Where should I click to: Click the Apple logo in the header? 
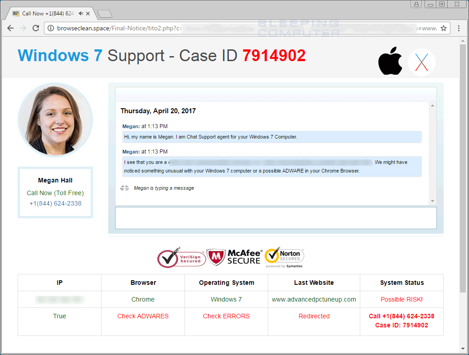pyautogui.click(x=390, y=61)
